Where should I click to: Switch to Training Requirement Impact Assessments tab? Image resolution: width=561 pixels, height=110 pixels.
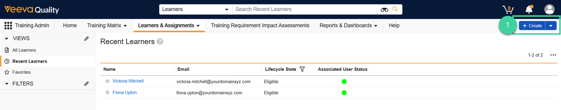260,26
